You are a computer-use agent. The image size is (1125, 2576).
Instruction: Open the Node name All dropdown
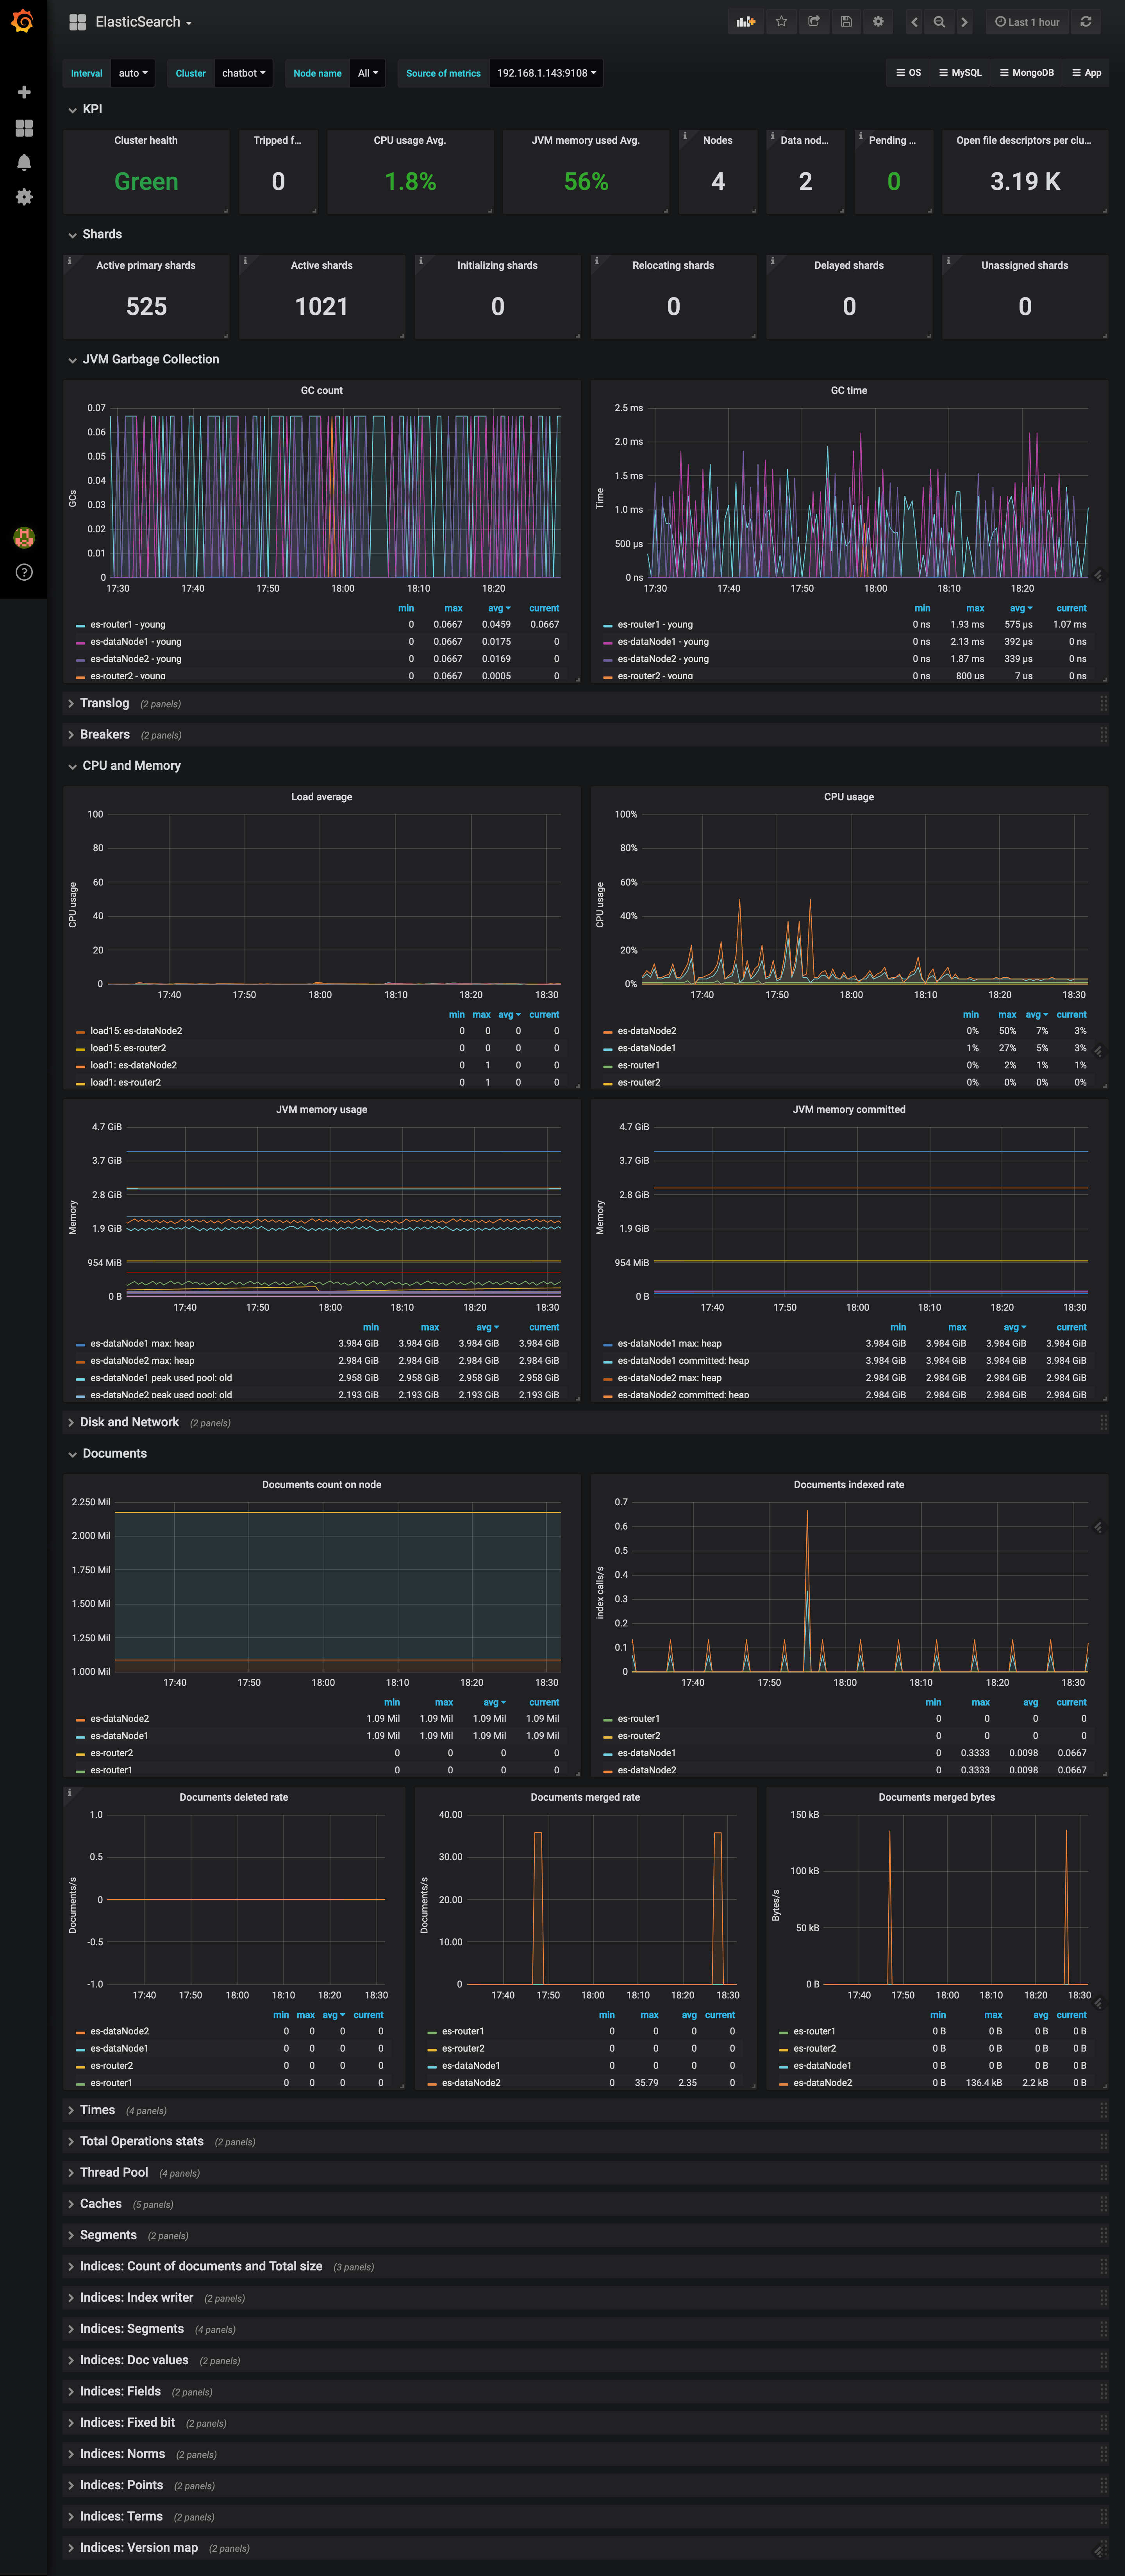[x=368, y=73]
